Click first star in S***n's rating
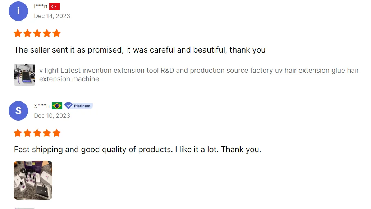This screenshot has height=209, width=371. tap(18, 133)
